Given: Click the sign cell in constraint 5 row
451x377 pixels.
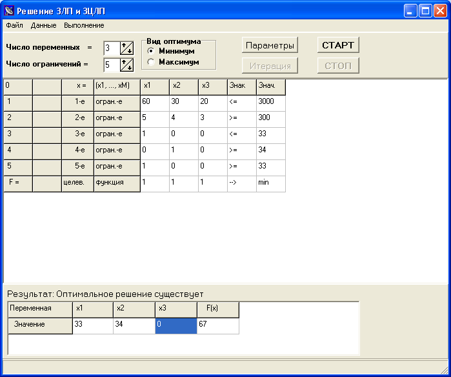Looking at the screenshot, I should pyautogui.click(x=242, y=167).
